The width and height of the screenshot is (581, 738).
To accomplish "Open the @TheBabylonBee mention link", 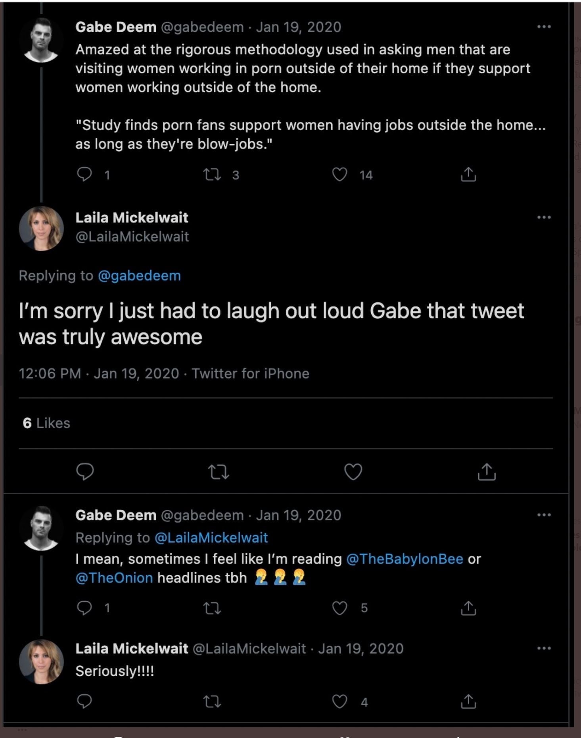I will pos(405,559).
